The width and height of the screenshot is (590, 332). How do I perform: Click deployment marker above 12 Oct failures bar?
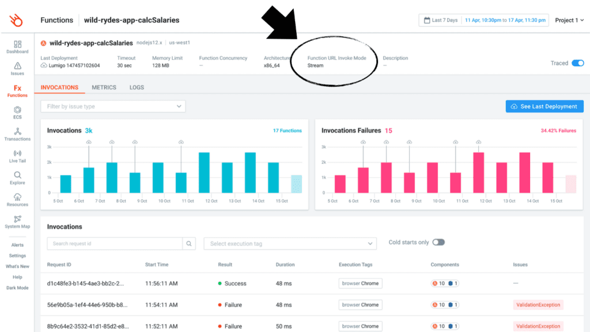(x=479, y=142)
